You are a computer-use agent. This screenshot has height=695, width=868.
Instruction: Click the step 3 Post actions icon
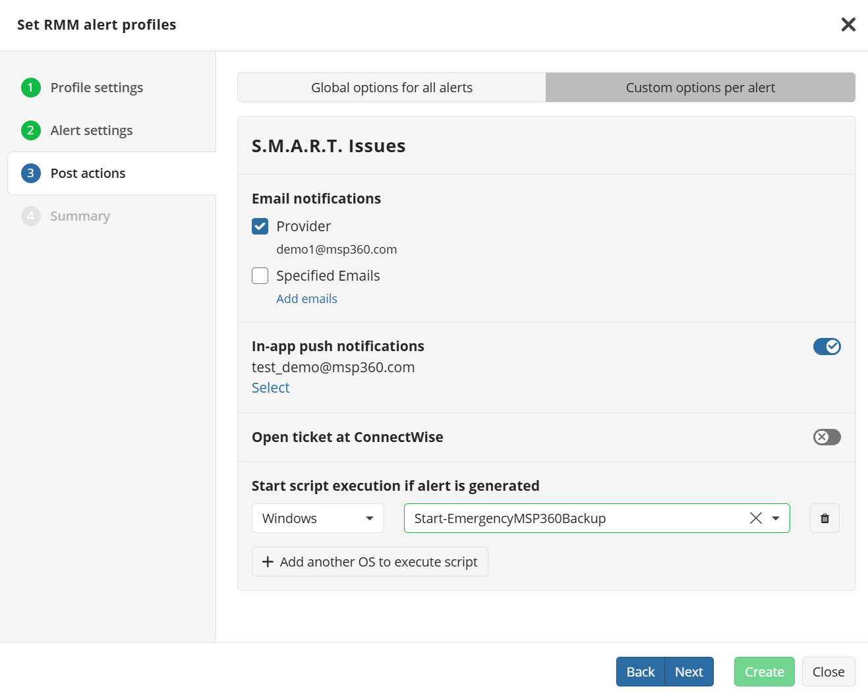pyautogui.click(x=31, y=173)
